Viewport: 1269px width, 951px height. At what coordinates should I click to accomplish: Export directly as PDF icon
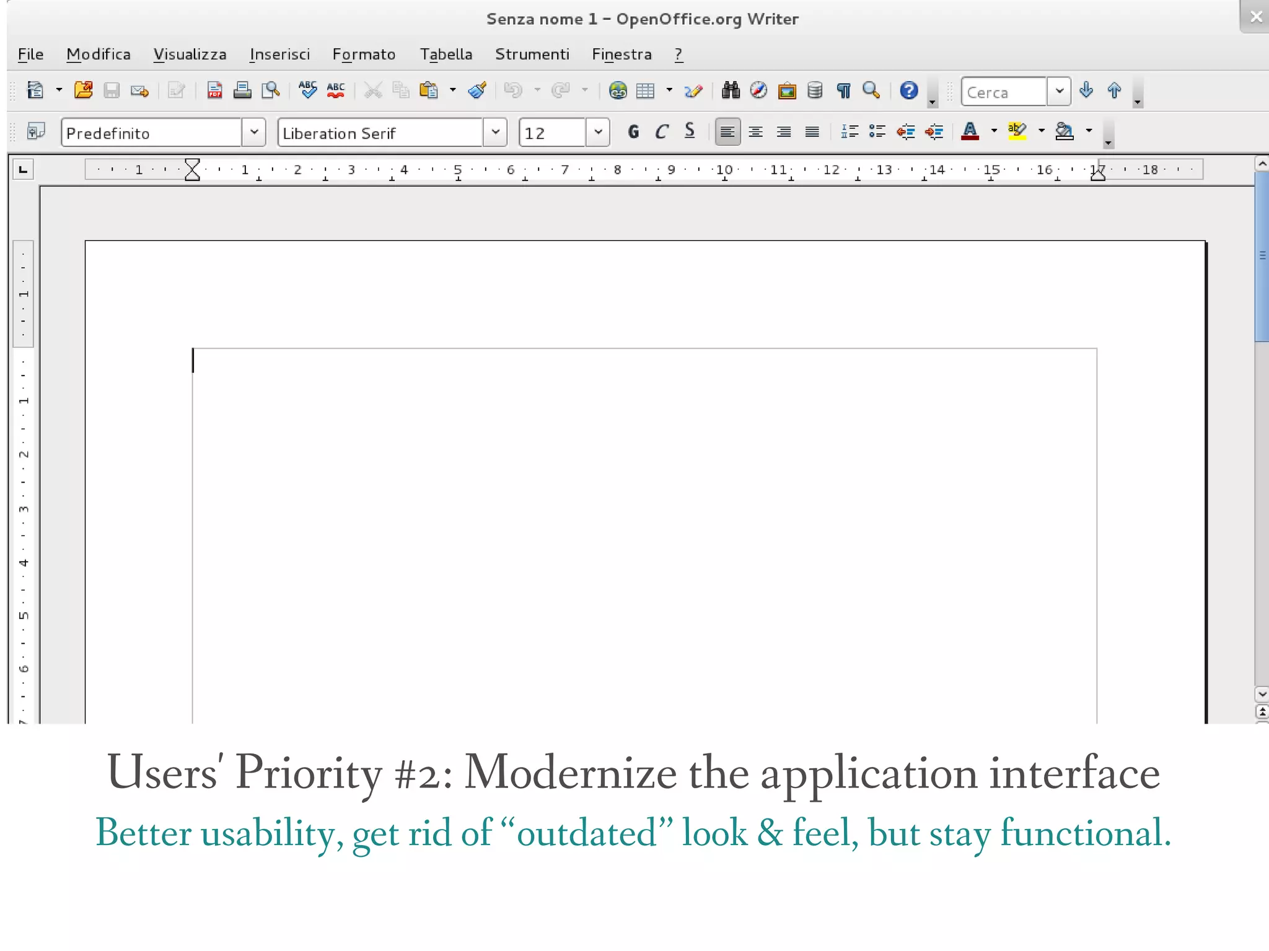[x=214, y=90]
